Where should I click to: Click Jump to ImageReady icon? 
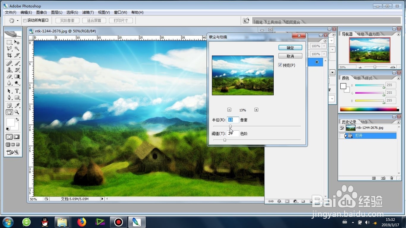(13, 152)
